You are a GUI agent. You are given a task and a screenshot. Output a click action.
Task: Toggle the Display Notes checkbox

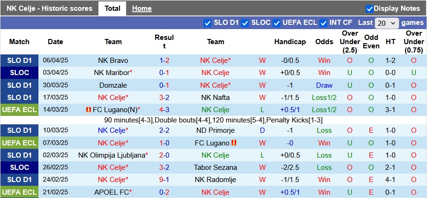click(369, 8)
